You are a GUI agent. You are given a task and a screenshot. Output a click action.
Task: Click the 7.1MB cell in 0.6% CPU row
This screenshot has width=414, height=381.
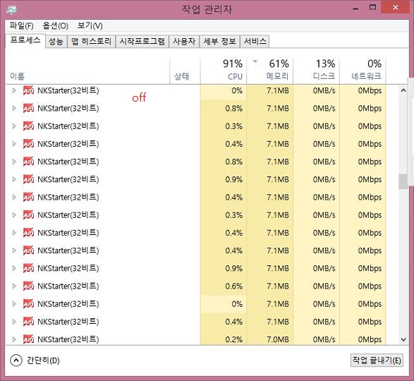[x=270, y=286]
